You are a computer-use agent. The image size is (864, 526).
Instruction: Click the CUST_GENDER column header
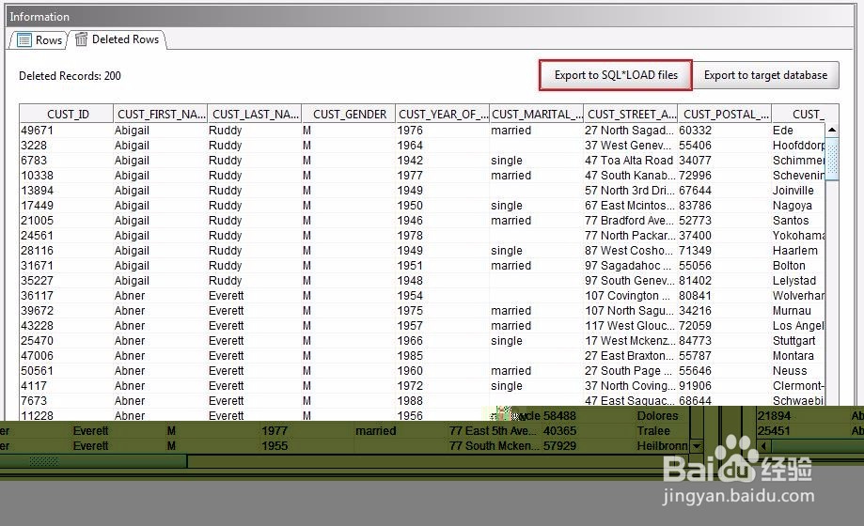click(x=349, y=114)
